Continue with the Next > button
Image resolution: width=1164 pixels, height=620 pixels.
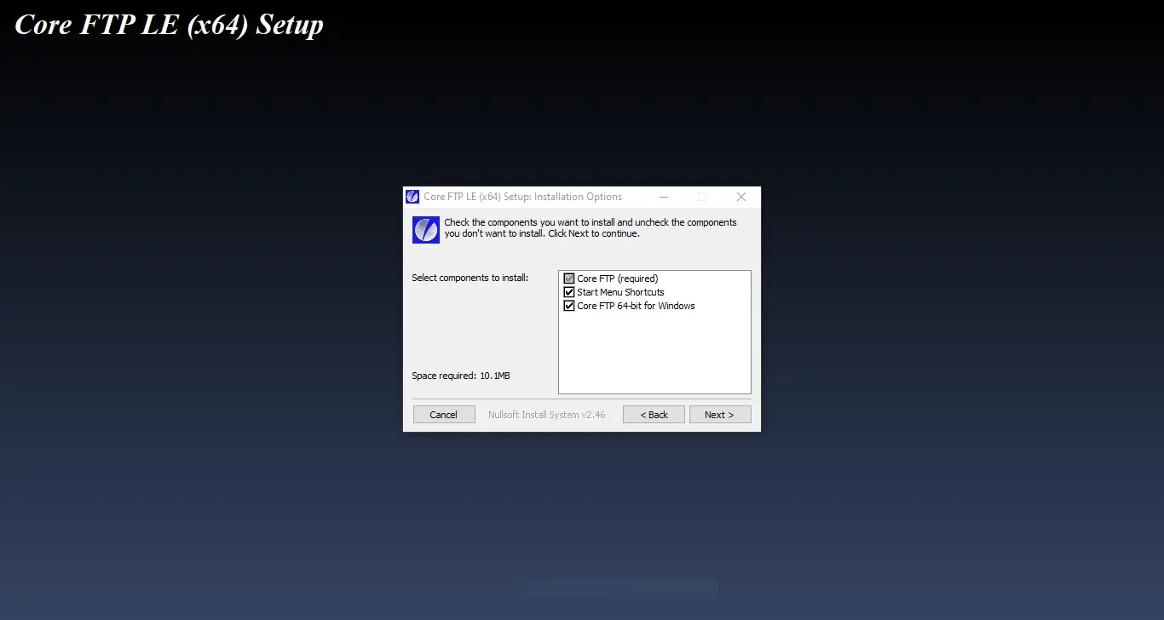(x=720, y=415)
